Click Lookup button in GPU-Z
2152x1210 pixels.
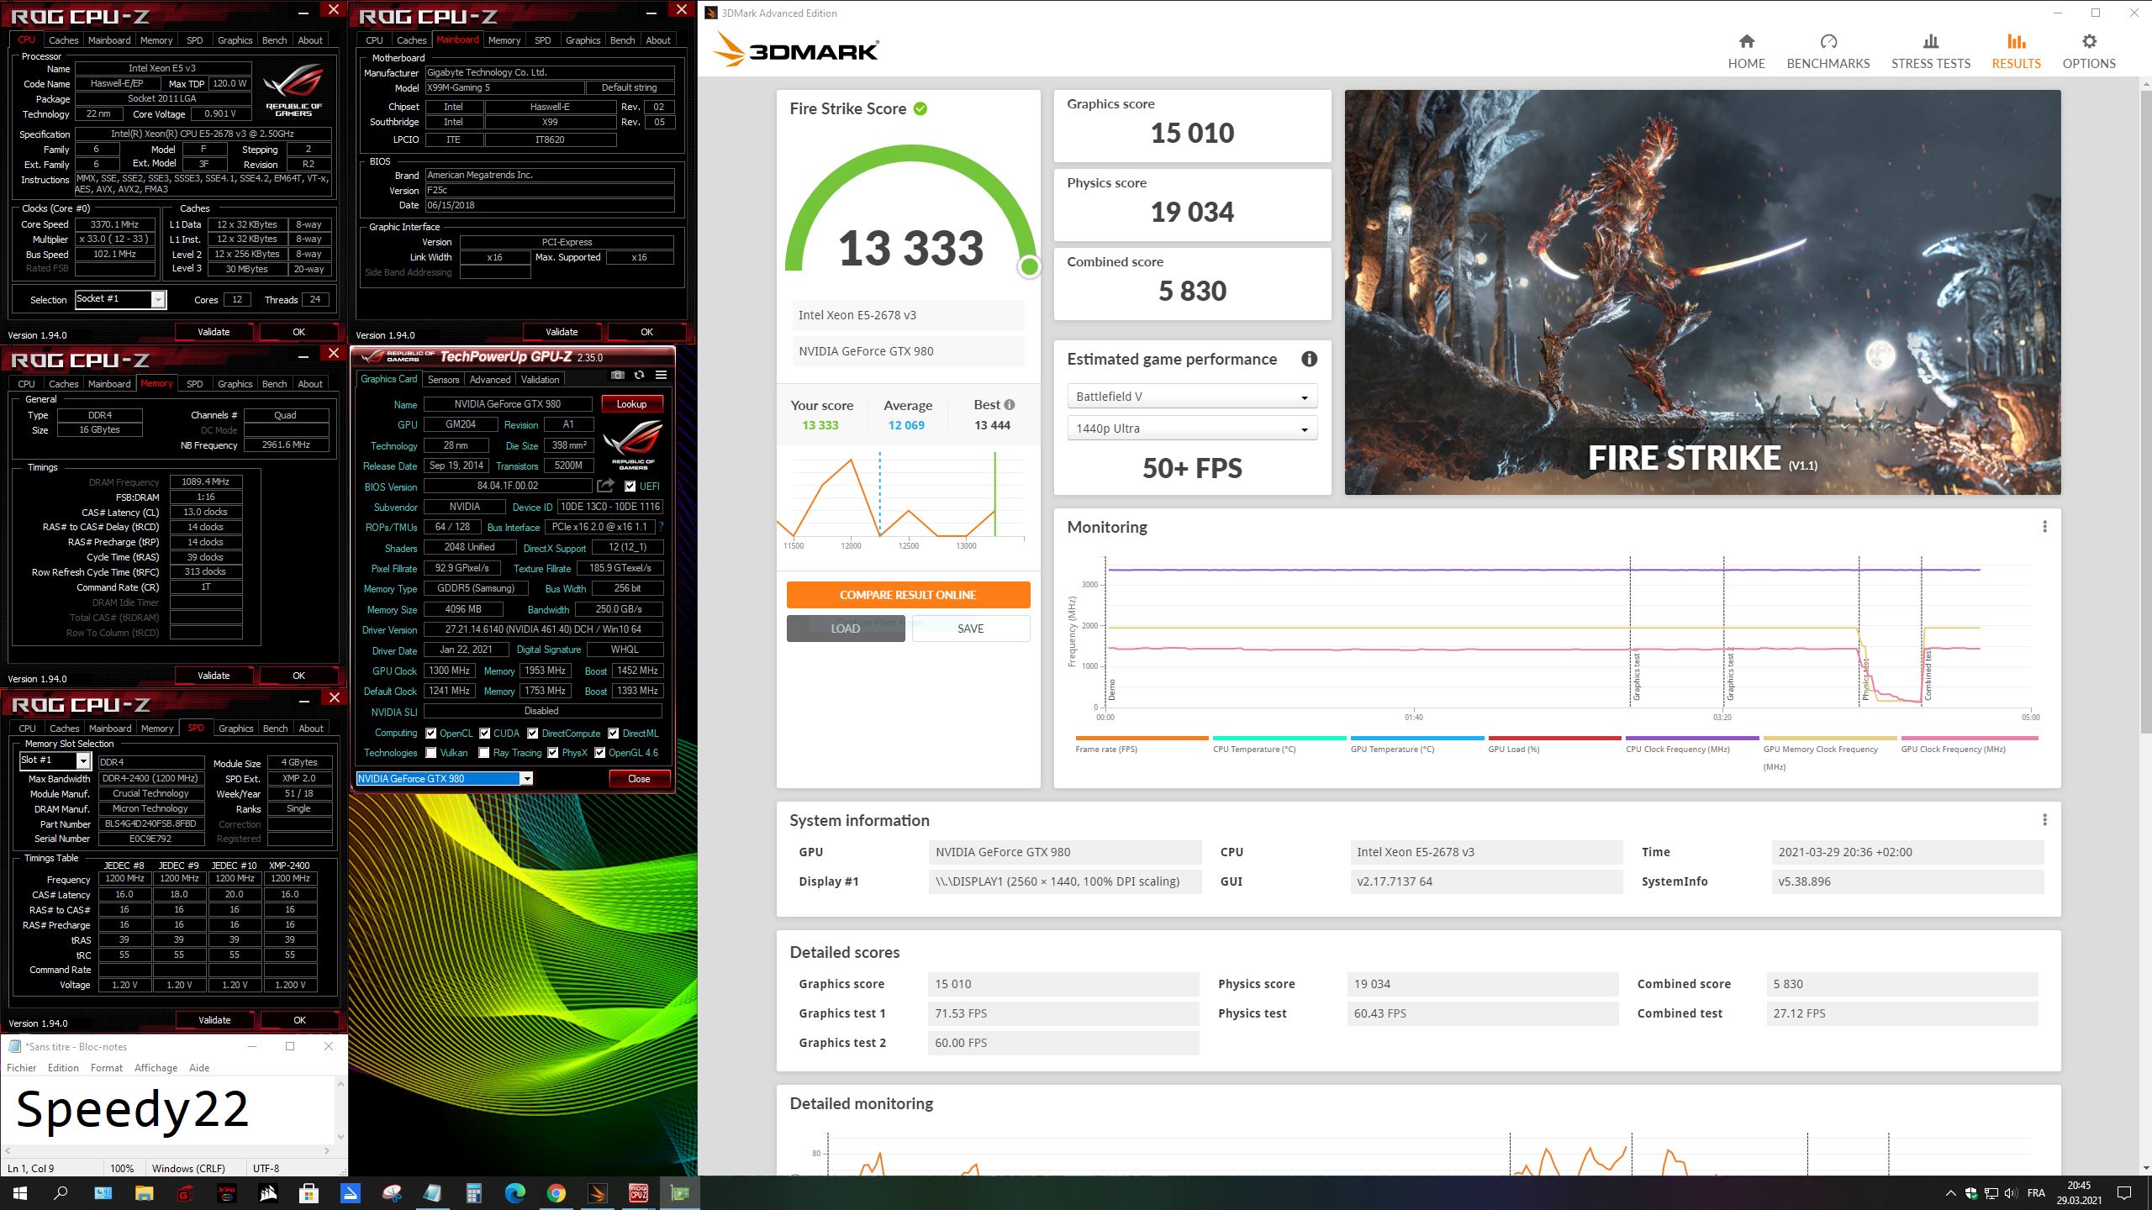tap(631, 404)
